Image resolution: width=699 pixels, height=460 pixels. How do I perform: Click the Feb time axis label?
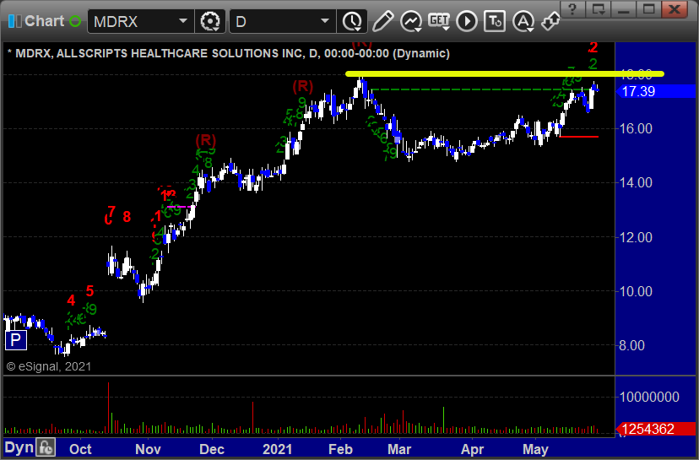click(x=340, y=449)
